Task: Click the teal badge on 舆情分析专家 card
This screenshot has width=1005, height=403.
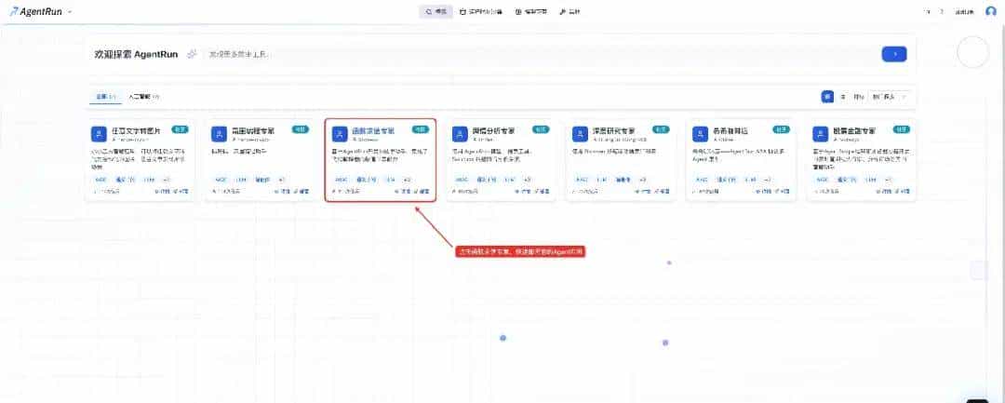Action: click(541, 129)
